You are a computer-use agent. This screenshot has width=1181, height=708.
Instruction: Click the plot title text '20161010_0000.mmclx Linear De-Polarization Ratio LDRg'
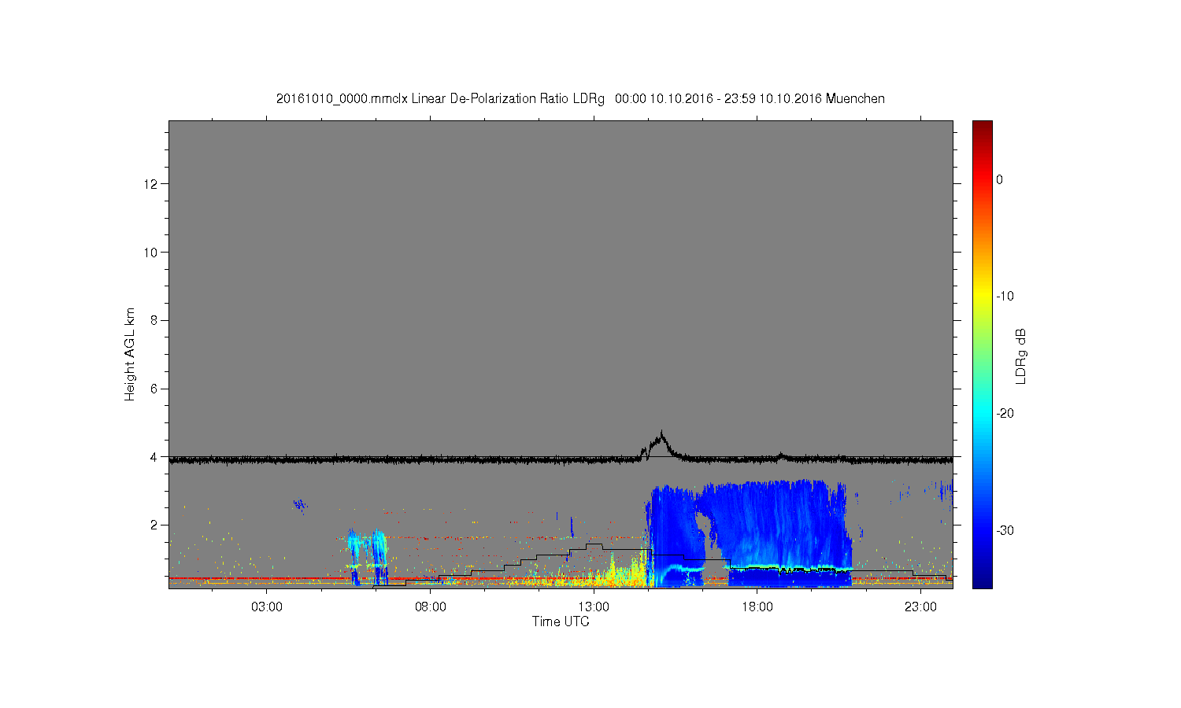(x=440, y=99)
